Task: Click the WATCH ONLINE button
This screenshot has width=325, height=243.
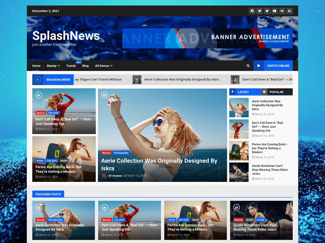Action: pos(278,66)
